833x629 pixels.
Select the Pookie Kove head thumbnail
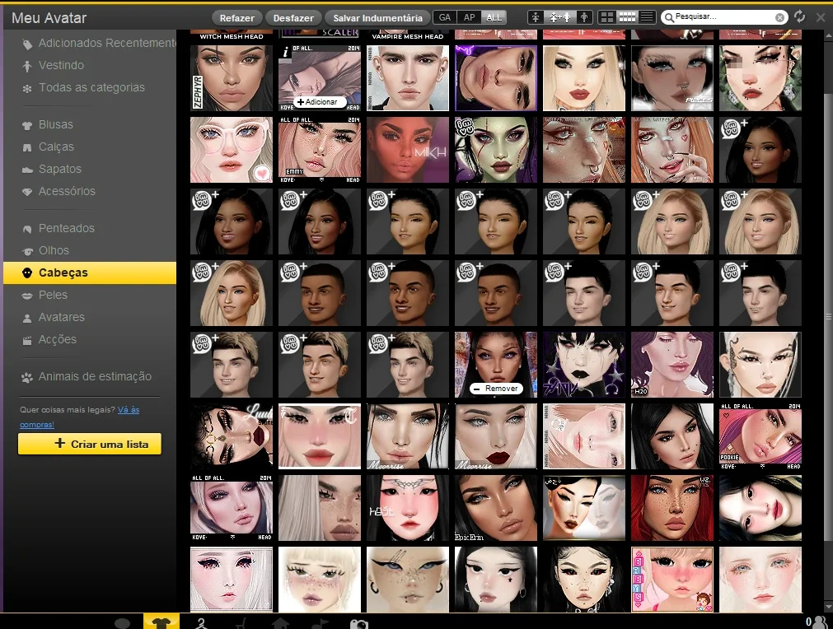[x=760, y=436]
